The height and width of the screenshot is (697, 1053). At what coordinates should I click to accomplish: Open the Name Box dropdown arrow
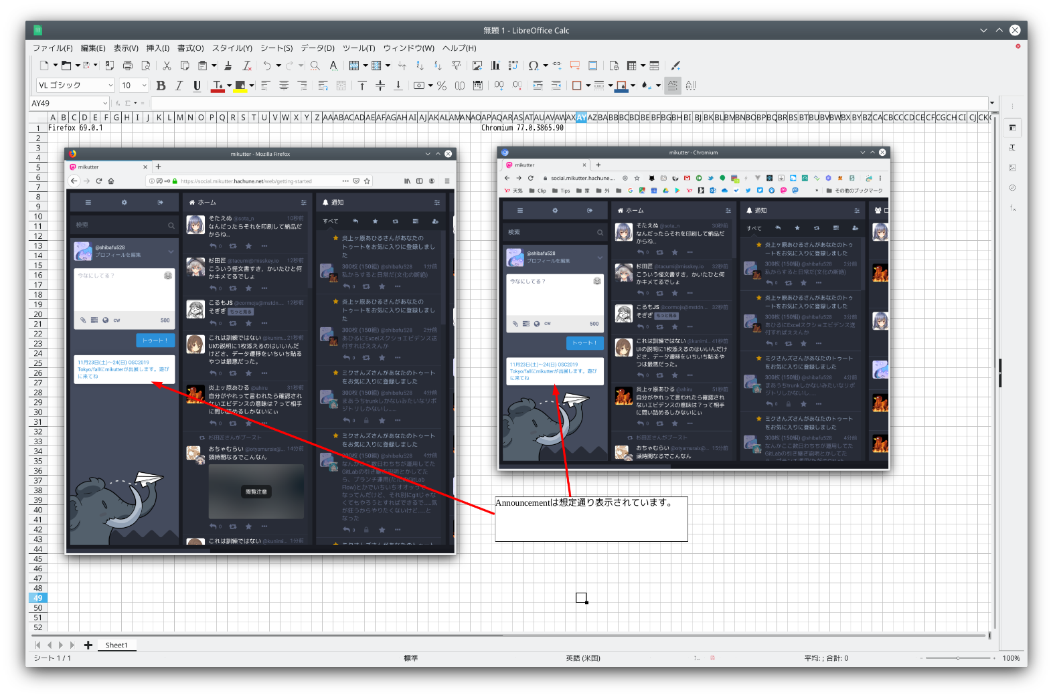click(105, 103)
